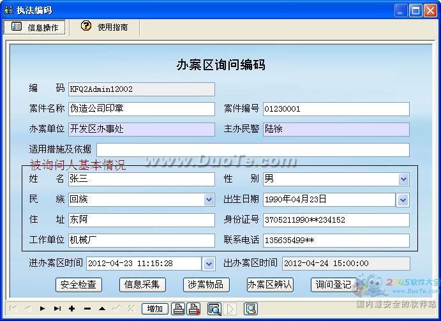Switch to 信息操作 tab
441x321 pixels.
(34, 27)
